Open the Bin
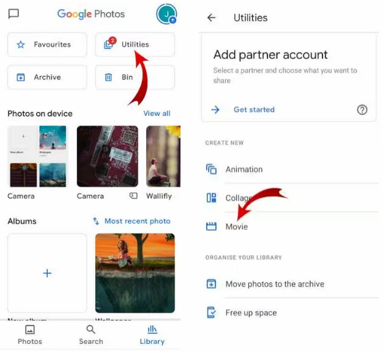 [x=135, y=77]
